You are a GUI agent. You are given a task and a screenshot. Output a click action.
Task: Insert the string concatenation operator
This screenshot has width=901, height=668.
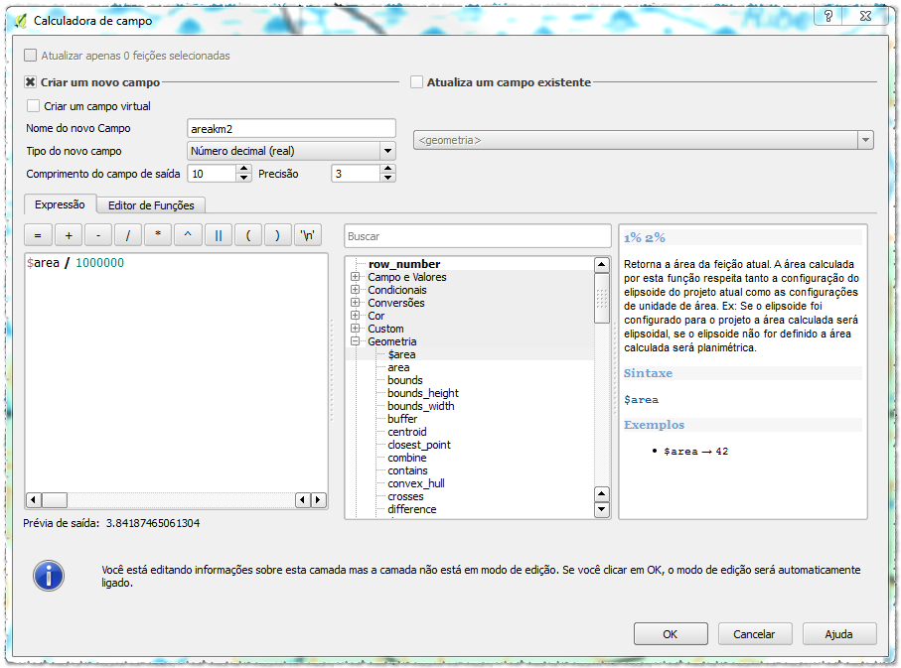click(x=218, y=235)
